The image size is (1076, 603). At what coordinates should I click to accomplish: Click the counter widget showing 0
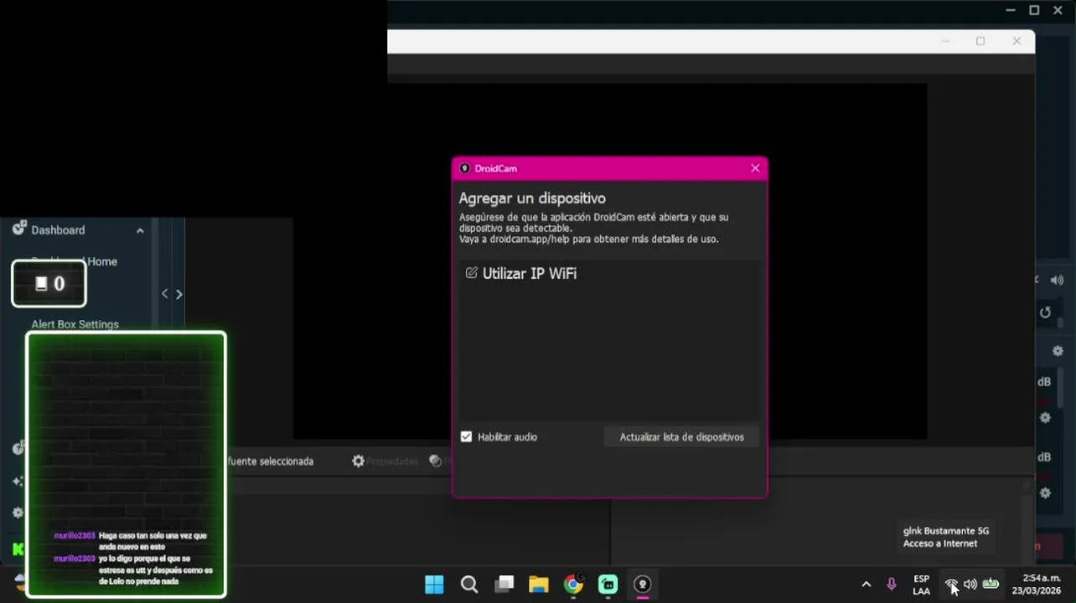(x=49, y=284)
